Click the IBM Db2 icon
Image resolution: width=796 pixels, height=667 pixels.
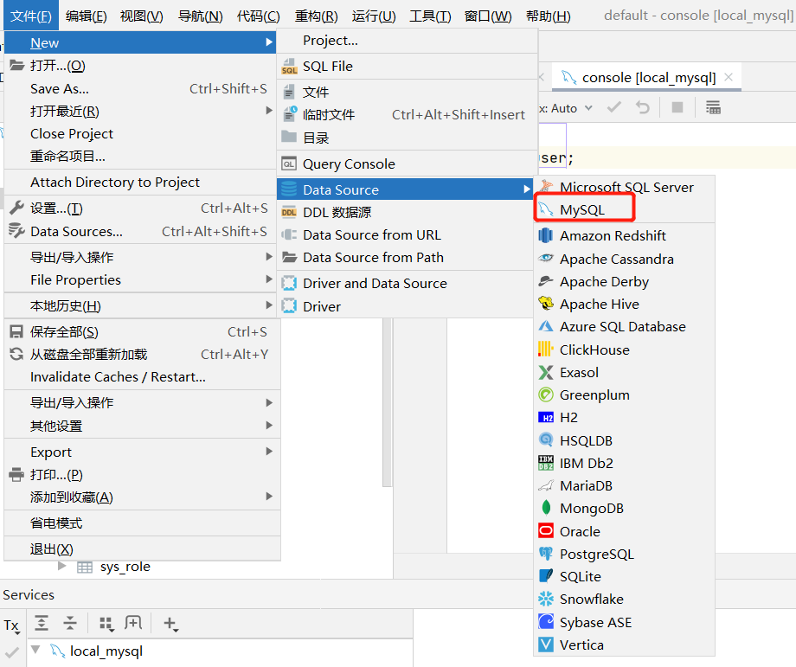pos(546,463)
